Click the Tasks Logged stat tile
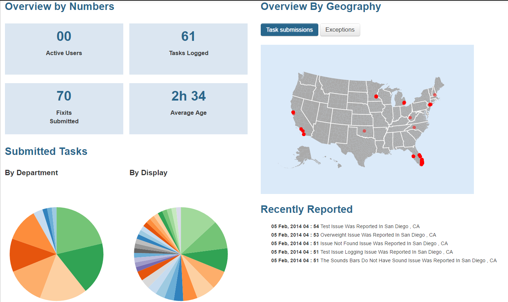 (188, 49)
